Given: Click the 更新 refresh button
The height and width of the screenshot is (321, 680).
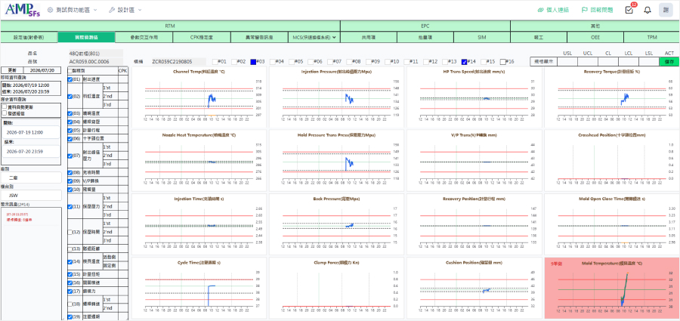Looking at the screenshot, I should tap(12, 69).
